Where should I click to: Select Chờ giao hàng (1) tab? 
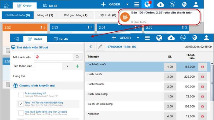76,15
